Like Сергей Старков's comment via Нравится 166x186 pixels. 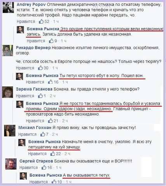28,167
